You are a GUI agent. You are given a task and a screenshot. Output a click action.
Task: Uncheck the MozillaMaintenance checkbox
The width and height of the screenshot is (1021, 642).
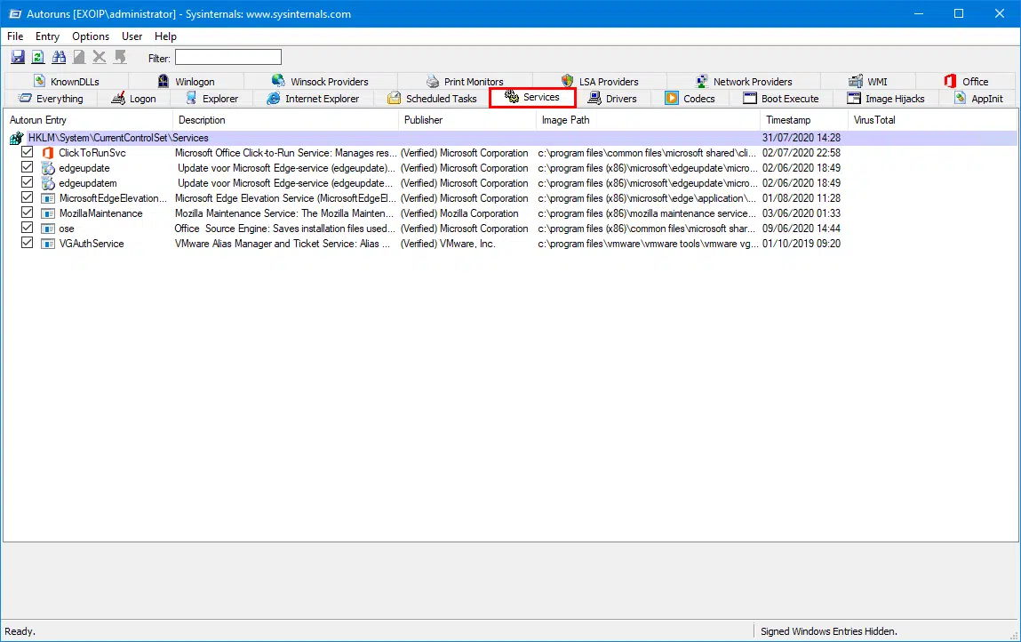(27, 212)
